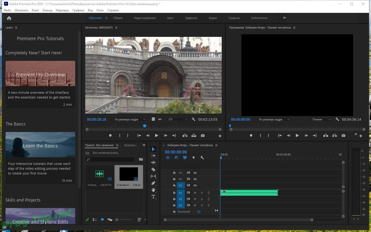Switch to the Редактирование workspace tab
Screen dimensions: 371x232
145,18
